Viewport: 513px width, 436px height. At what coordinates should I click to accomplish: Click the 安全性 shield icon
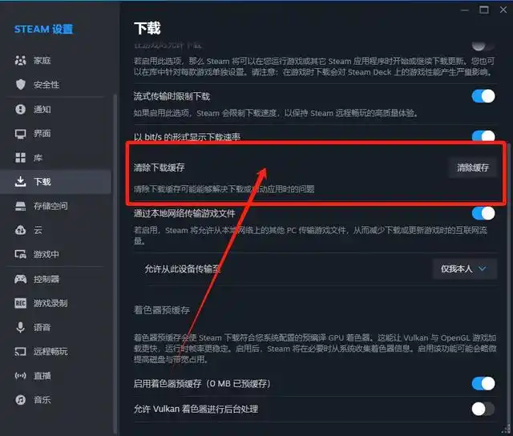[20, 84]
